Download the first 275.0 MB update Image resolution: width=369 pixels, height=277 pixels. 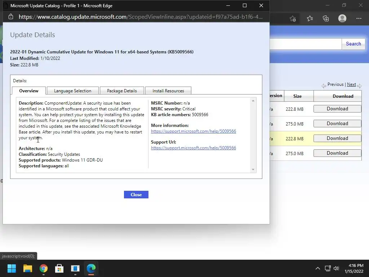coord(337,124)
